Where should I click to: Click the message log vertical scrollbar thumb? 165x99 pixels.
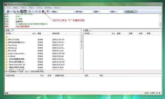click(160, 24)
